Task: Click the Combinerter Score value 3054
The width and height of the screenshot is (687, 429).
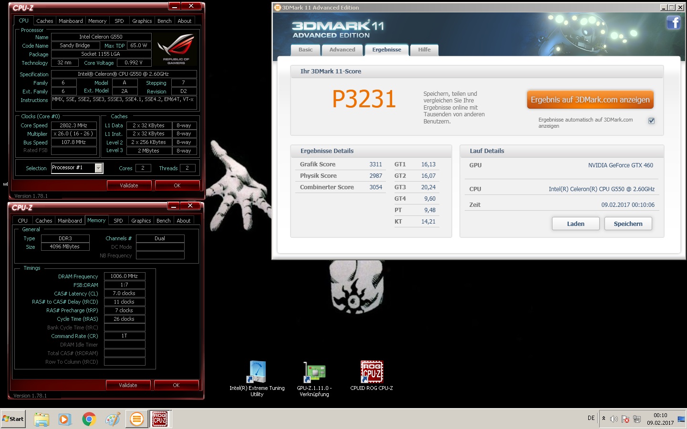Action: [375, 187]
